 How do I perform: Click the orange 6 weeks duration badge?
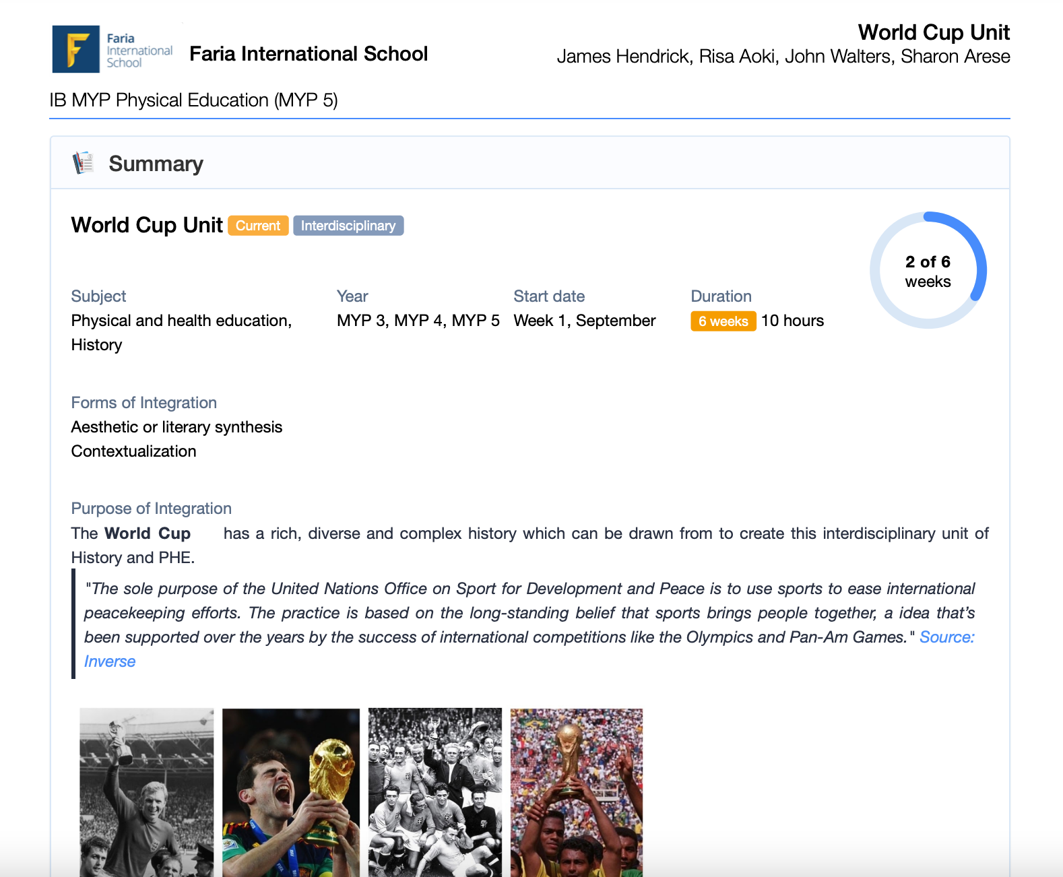pyautogui.click(x=723, y=321)
